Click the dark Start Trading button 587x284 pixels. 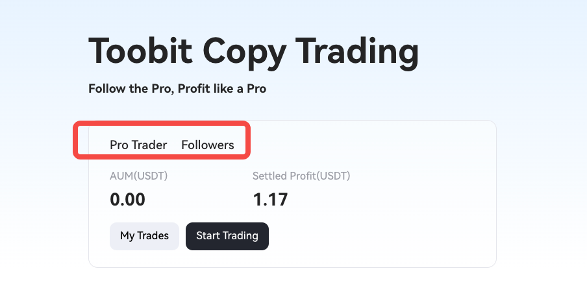click(x=227, y=236)
